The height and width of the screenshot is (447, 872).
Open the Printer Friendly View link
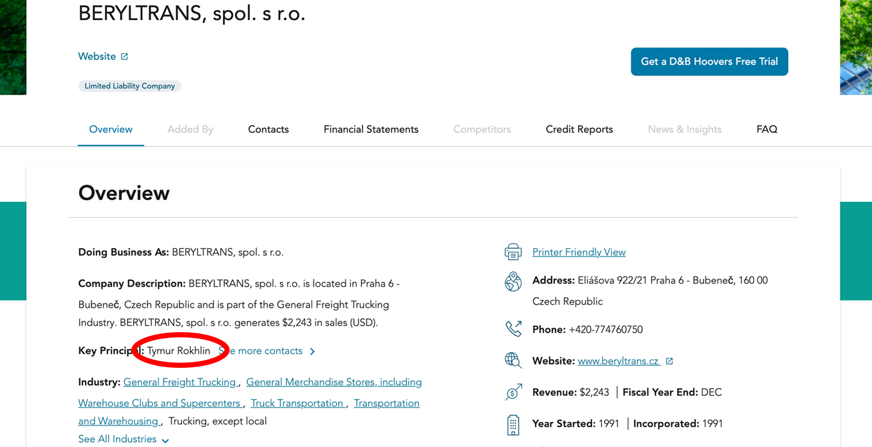[579, 252]
